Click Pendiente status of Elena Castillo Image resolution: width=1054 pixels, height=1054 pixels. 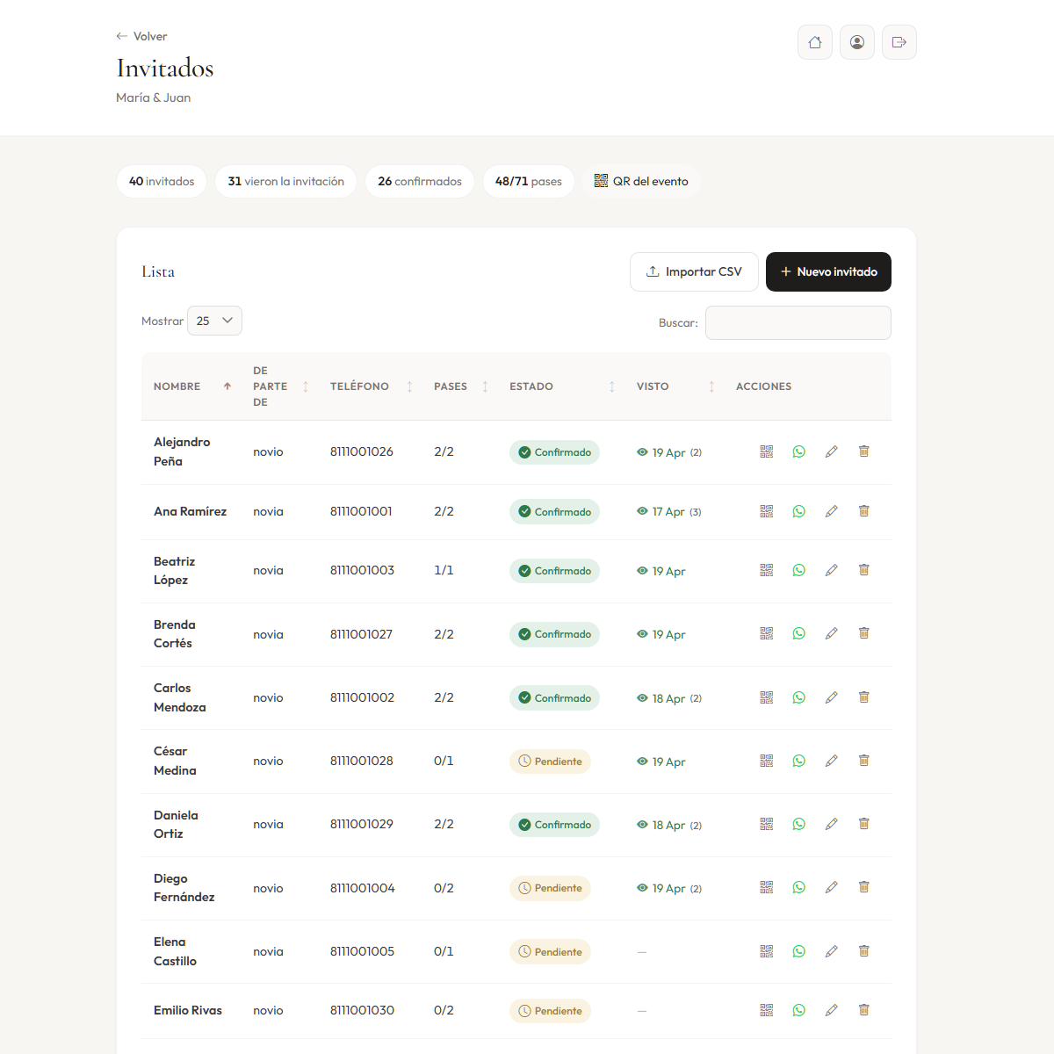pos(550,951)
